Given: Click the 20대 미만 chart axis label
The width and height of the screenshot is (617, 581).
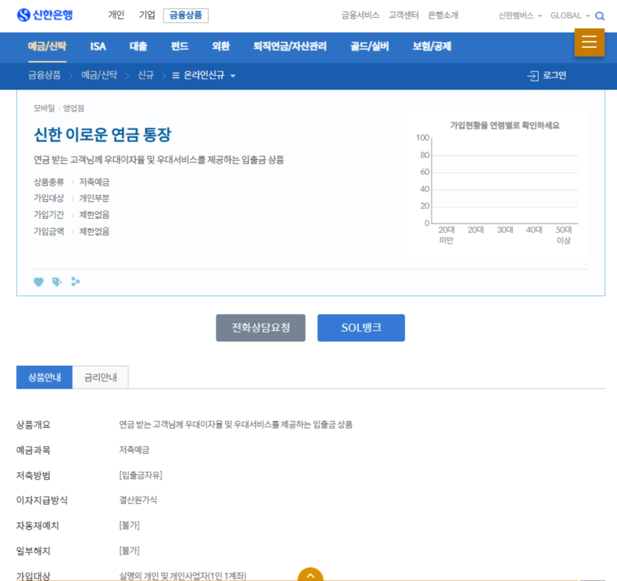Looking at the screenshot, I should click(x=446, y=235).
